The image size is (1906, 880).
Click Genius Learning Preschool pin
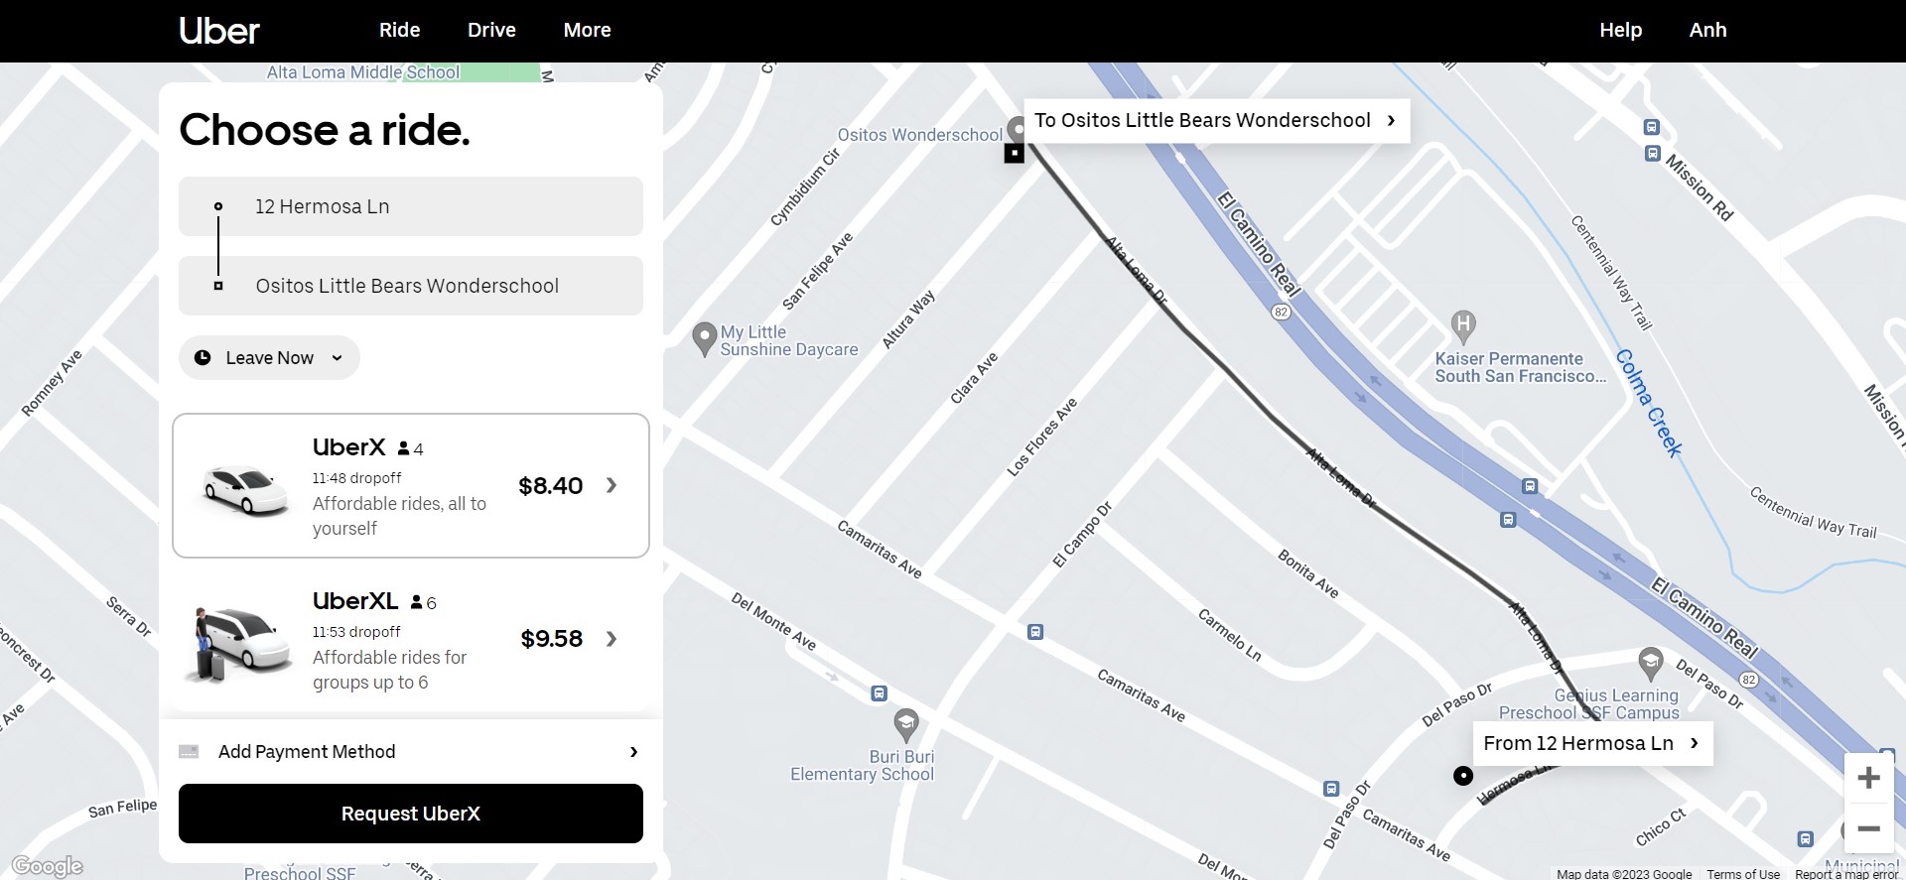[1650, 663]
